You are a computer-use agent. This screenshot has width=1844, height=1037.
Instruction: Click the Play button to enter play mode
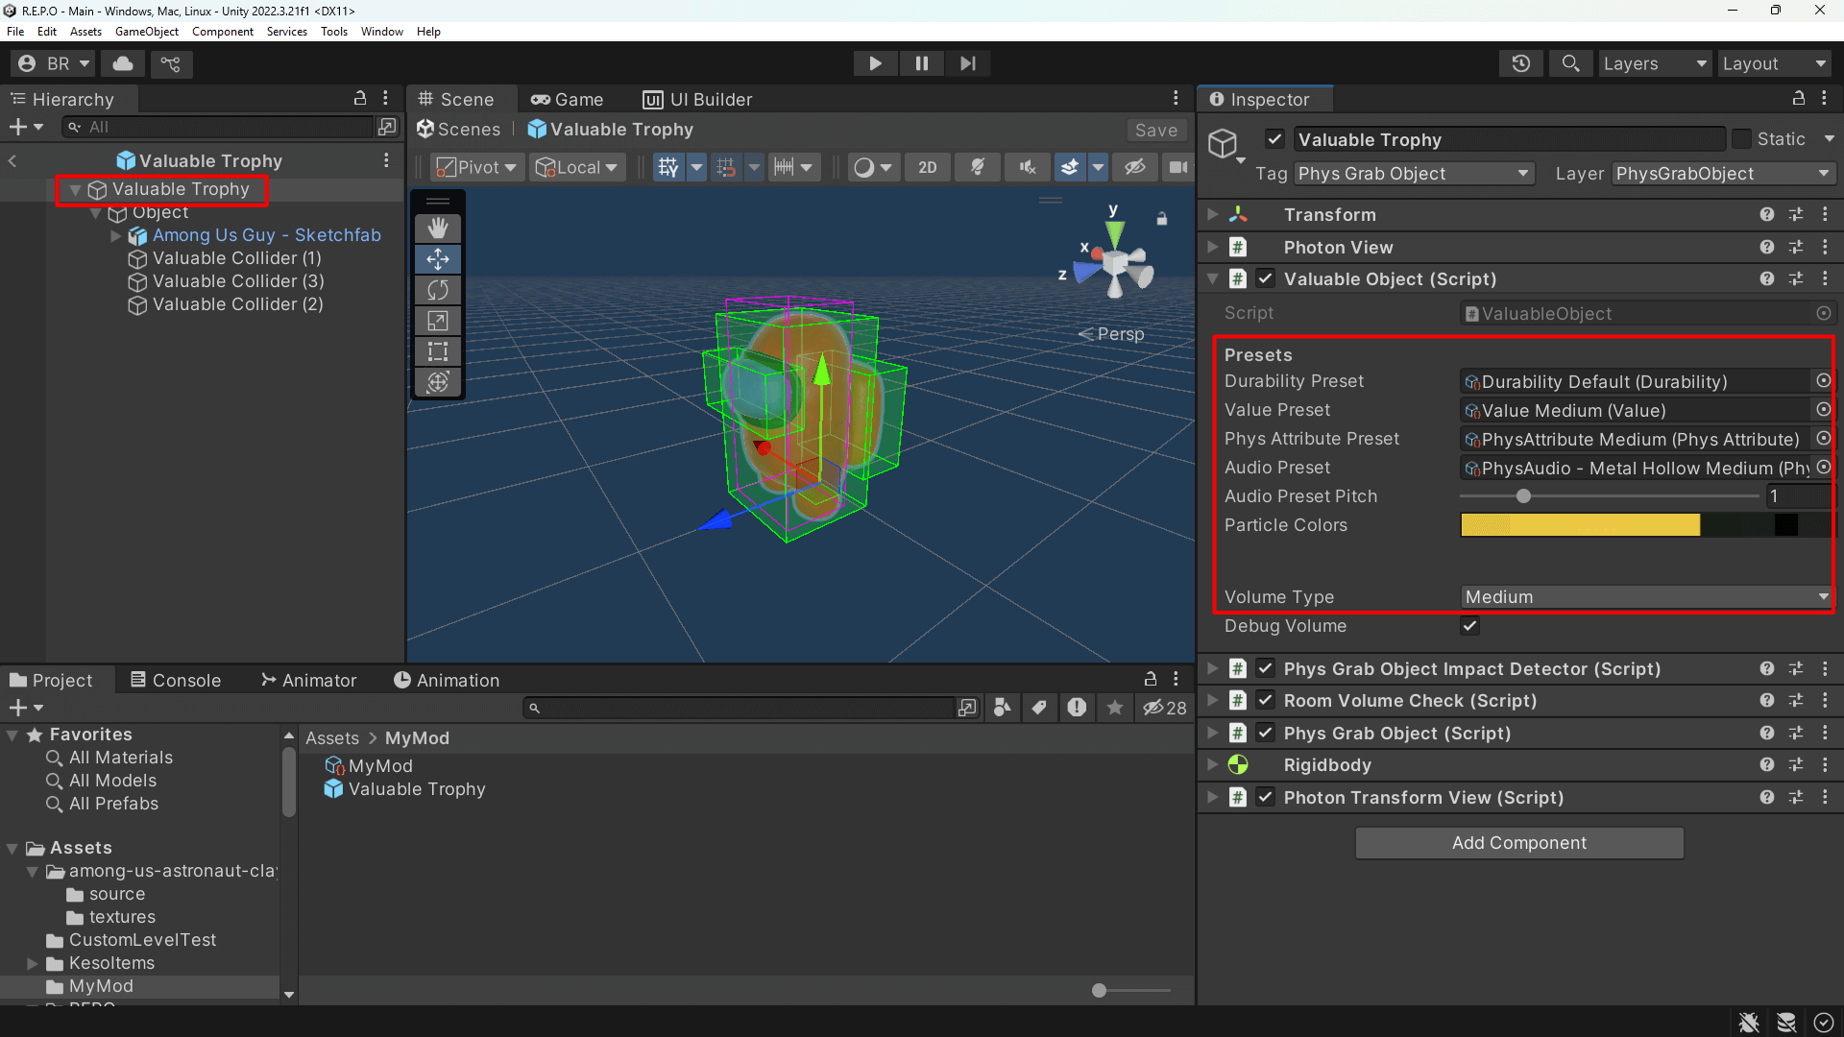(875, 62)
